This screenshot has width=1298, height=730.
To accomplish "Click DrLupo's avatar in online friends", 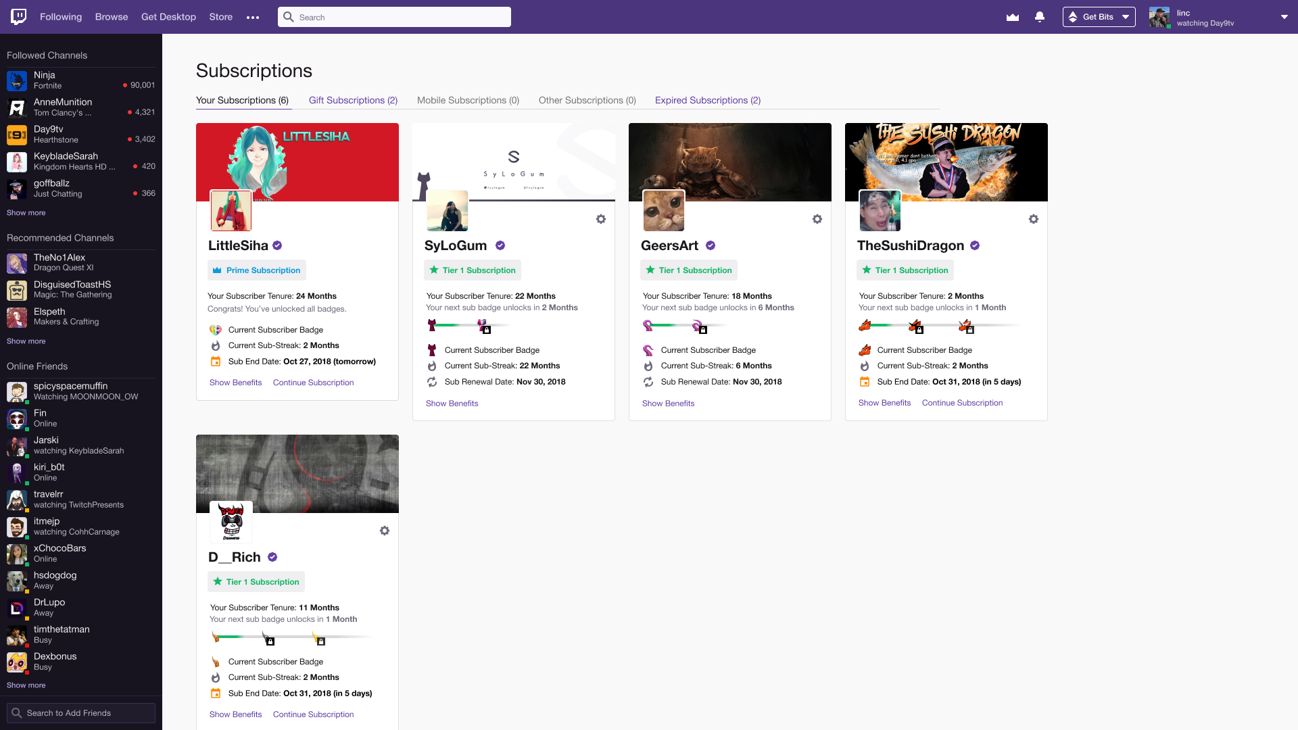I will click(17, 608).
